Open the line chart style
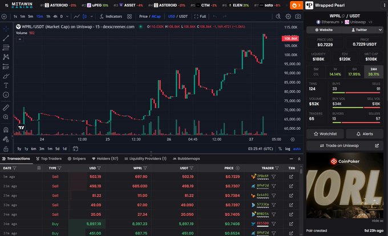388x236 pixels. click(x=76, y=17)
